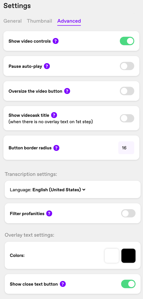Click the Filter profanities help icon
The height and width of the screenshot is (299, 143).
(x=49, y=213)
